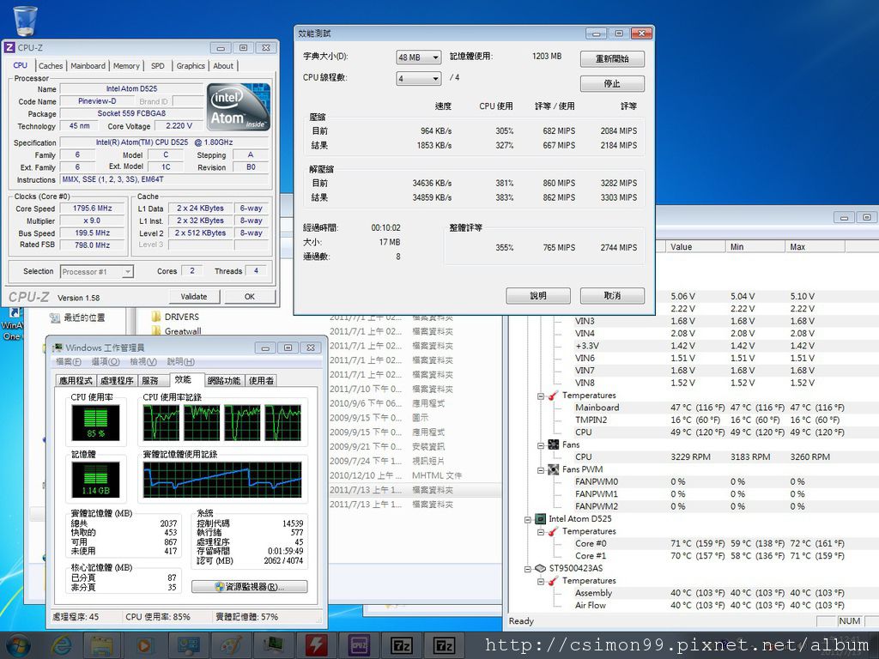The image size is (879, 659).
Task: Click the Min column header in HWMonitor
Action: click(755, 246)
